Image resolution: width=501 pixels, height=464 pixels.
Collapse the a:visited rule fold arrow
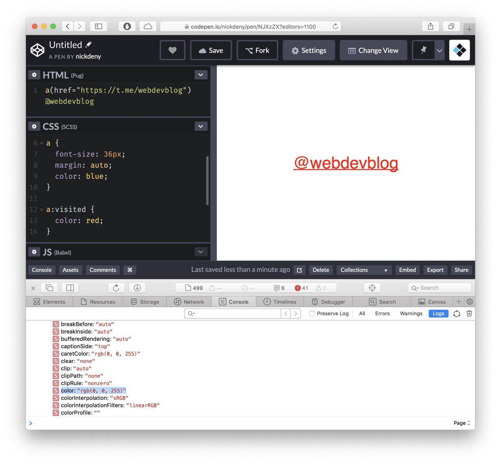point(41,210)
